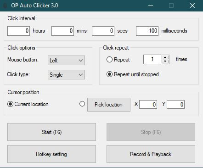Open the Mouse button dropdown
The image size is (203, 168).
(x=66, y=61)
